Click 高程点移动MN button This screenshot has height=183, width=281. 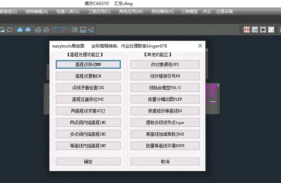[88, 64]
